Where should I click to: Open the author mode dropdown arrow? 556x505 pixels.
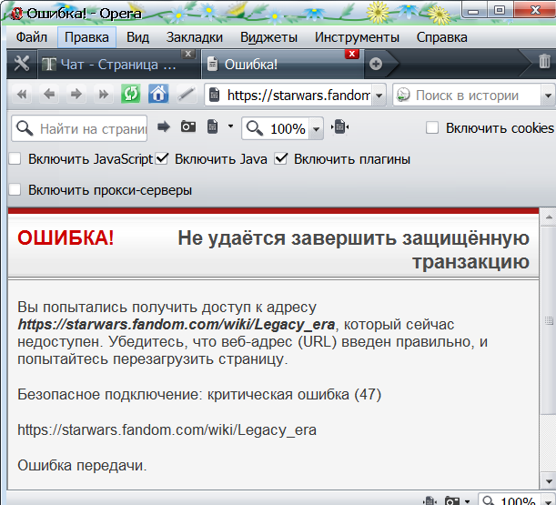230,126
